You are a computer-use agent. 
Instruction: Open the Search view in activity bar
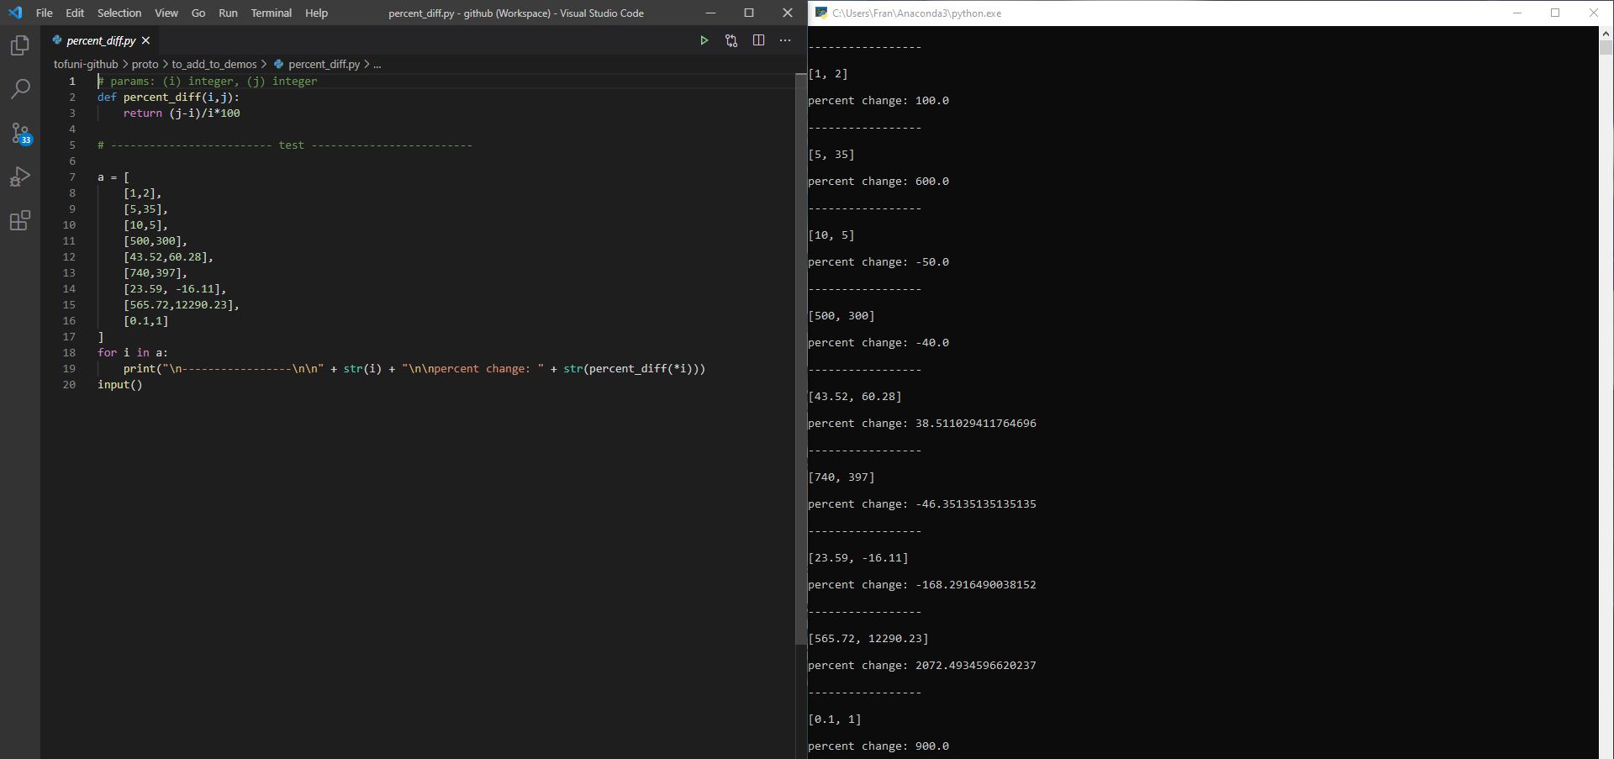[20, 89]
